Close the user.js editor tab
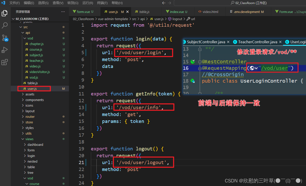Image resolution: width=306 pixels, height=186 pixels. (x=127, y=12)
